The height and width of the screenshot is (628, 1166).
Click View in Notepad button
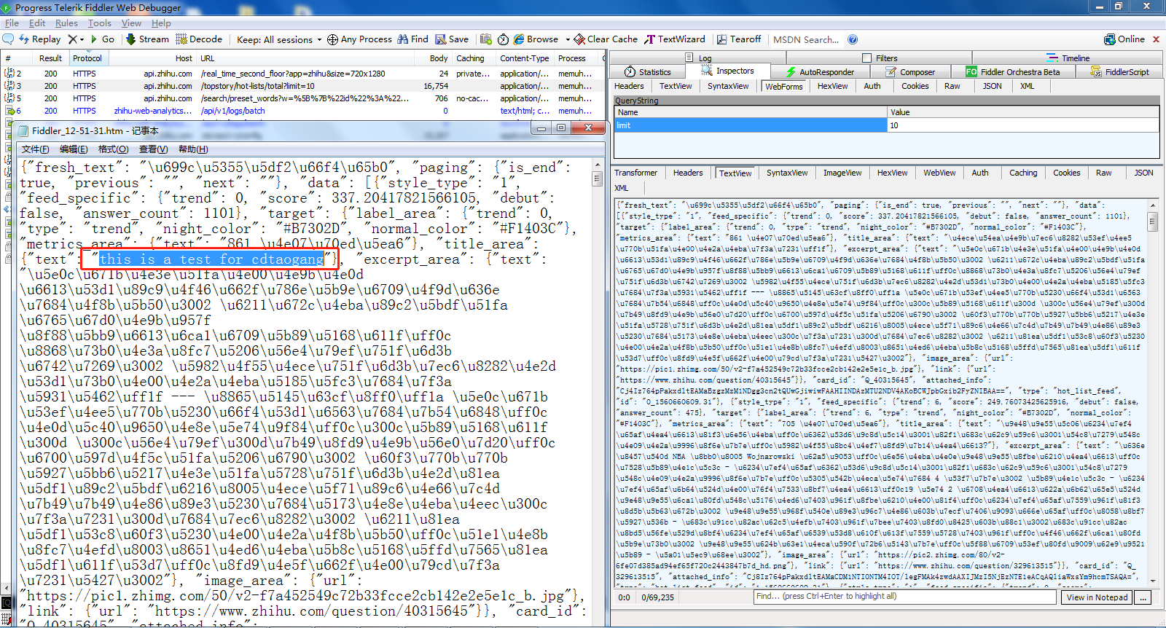pyautogui.click(x=1097, y=597)
